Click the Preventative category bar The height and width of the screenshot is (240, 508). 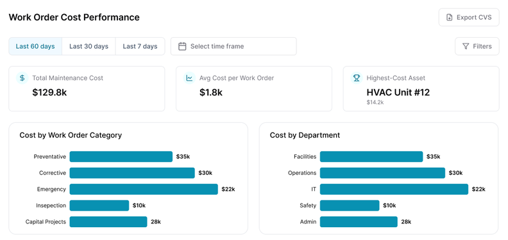(x=121, y=157)
